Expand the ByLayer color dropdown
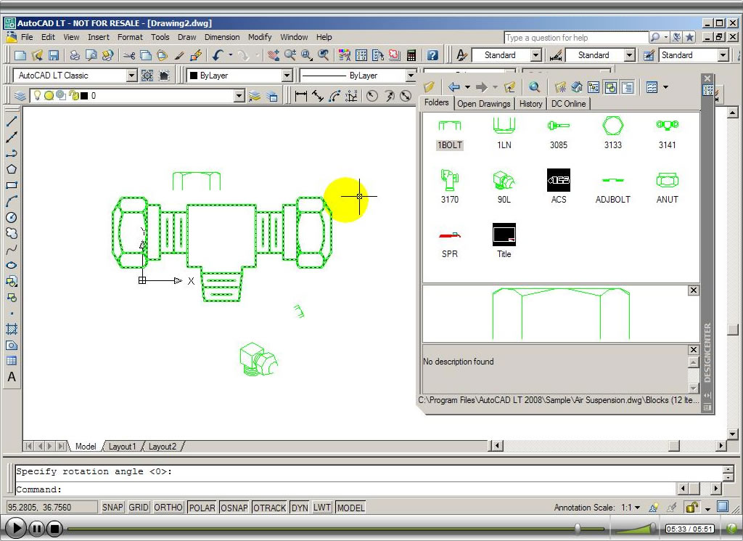This screenshot has width=743, height=541. coord(288,75)
